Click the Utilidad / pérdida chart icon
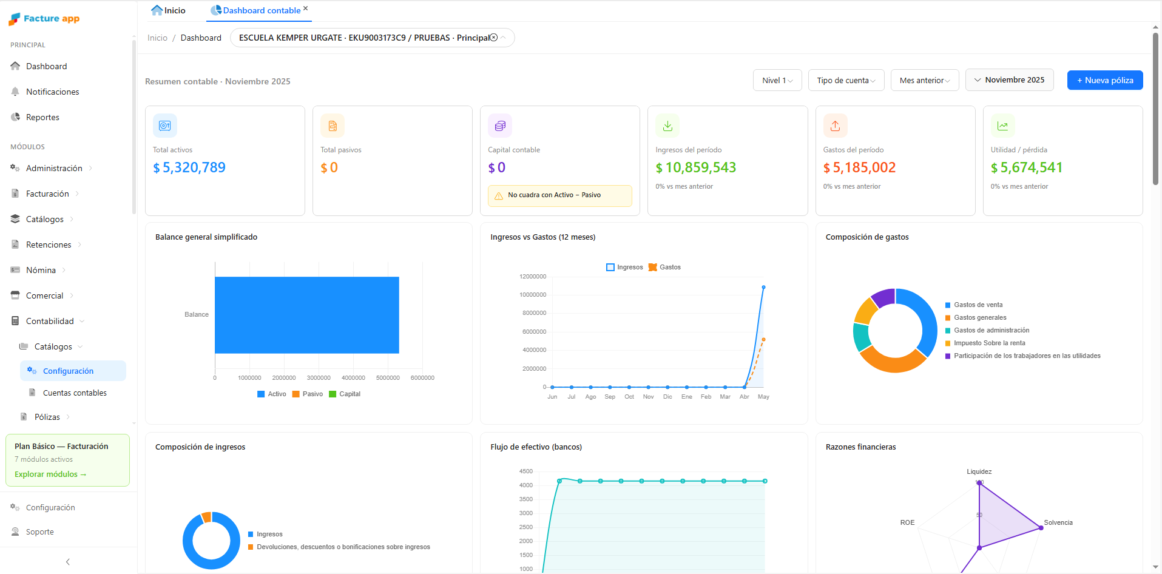This screenshot has width=1162, height=574. 1002,126
